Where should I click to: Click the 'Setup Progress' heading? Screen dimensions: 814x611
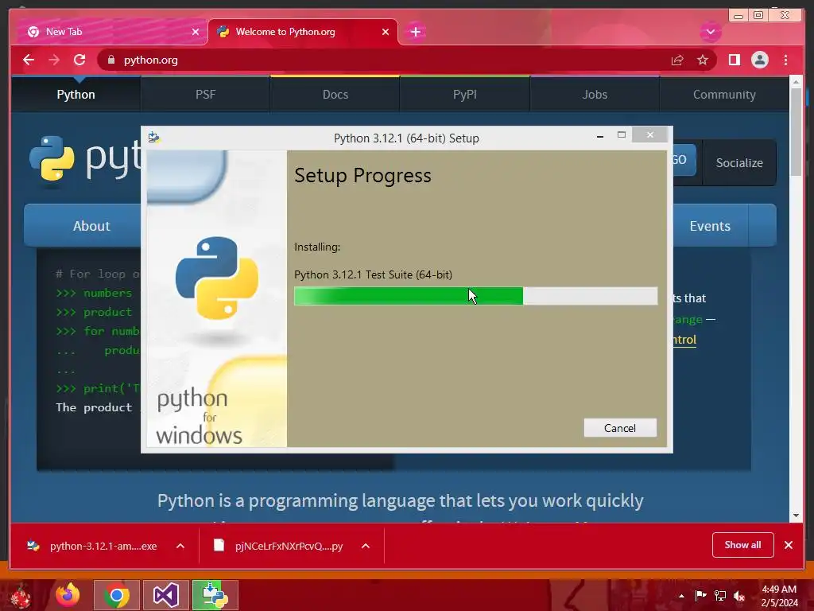coord(362,176)
